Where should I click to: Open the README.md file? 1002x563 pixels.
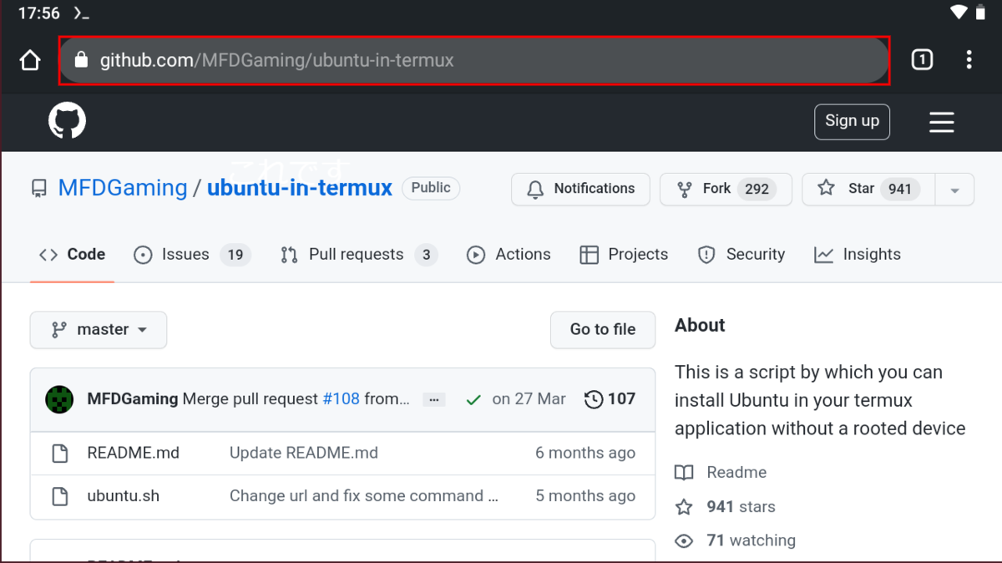tap(133, 454)
